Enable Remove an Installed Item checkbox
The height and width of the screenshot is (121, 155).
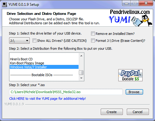tap(93, 34)
